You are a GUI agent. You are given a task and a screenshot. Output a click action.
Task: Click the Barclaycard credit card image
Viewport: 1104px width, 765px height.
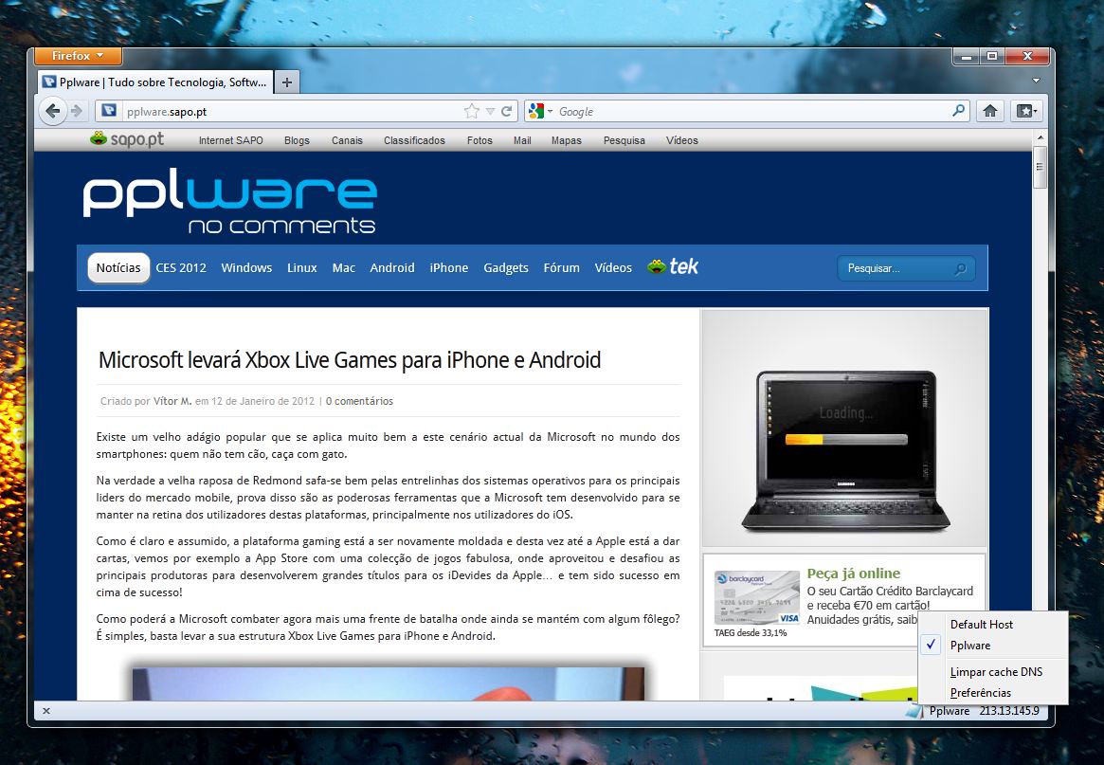(757, 598)
